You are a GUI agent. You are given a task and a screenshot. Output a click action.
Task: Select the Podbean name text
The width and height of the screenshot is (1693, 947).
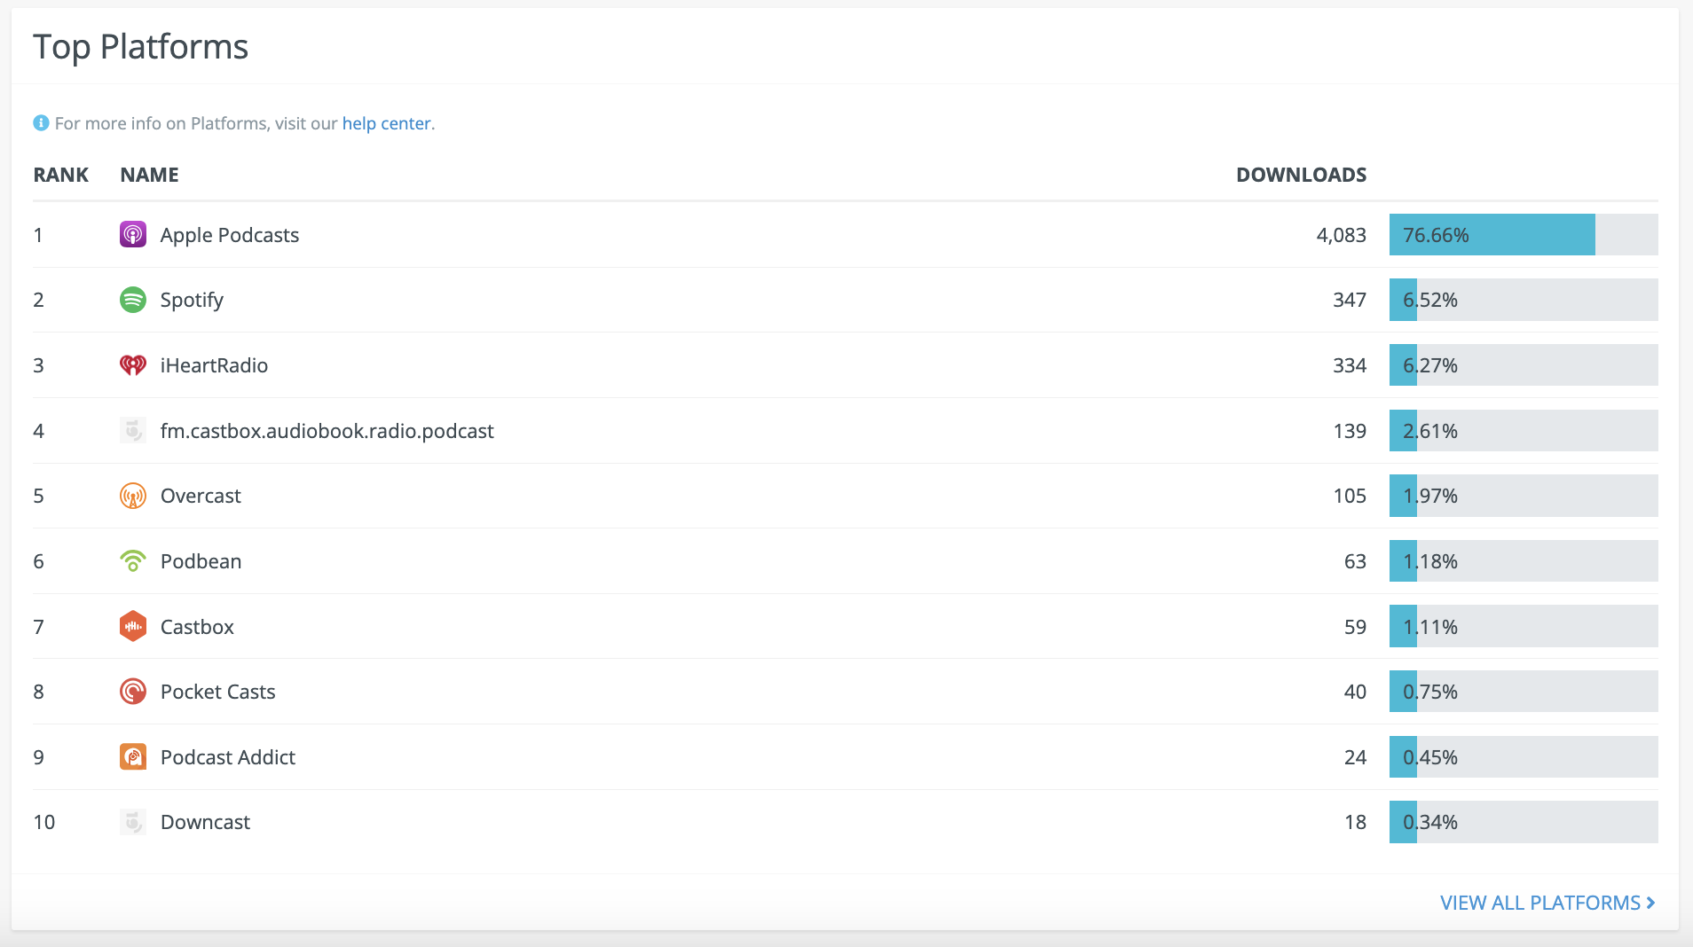click(201, 561)
